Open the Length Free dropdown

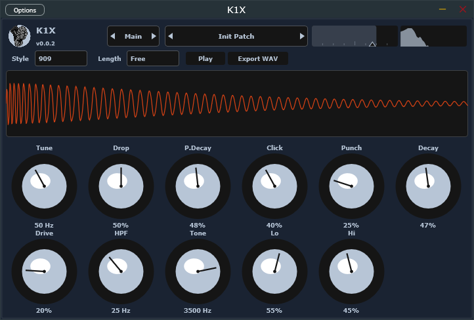click(x=153, y=58)
